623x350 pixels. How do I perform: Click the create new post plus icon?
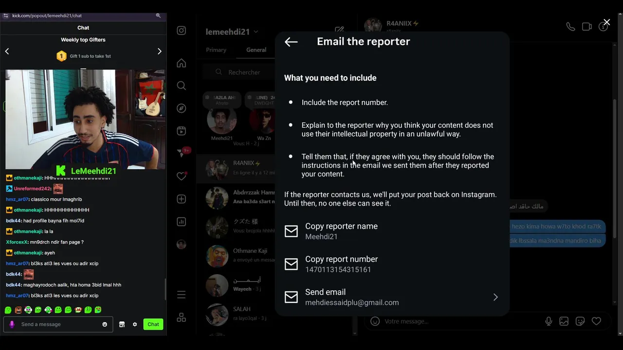pyautogui.click(x=182, y=199)
